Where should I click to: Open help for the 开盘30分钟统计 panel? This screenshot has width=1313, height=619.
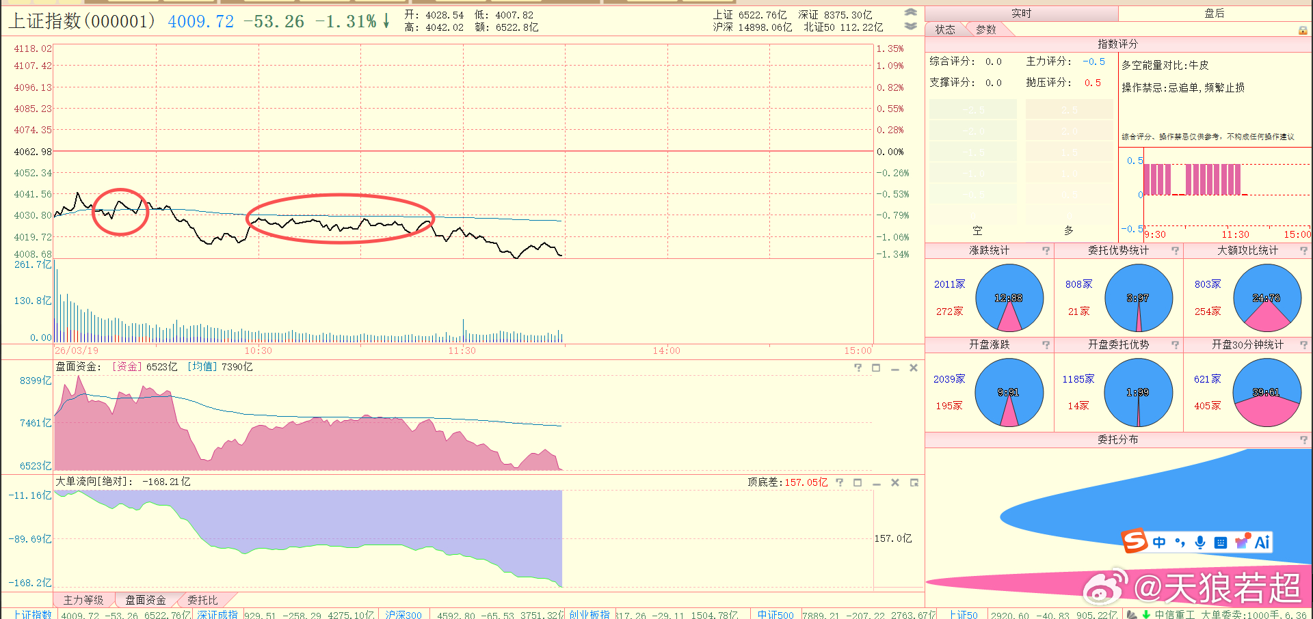pyautogui.click(x=1303, y=345)
